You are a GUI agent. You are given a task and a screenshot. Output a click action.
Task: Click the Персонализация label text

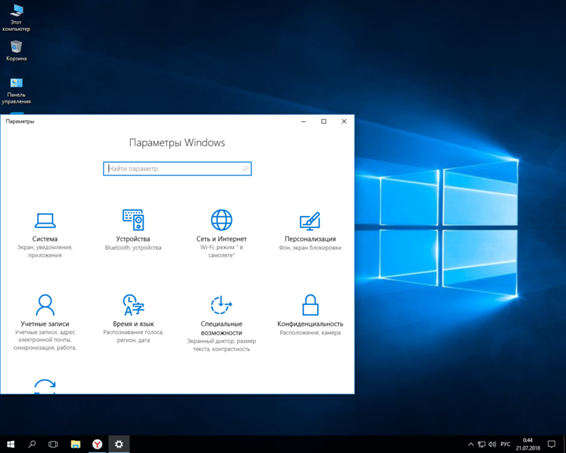pyautogui.click(x=310, y=239)
